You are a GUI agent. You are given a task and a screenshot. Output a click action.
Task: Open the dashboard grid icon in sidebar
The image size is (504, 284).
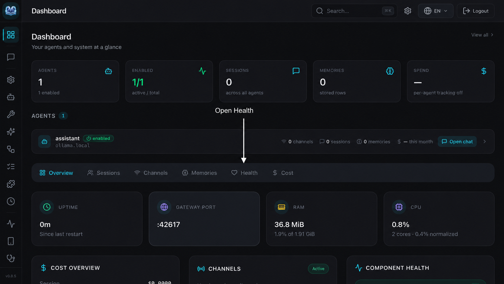click(x=11, y=35)
